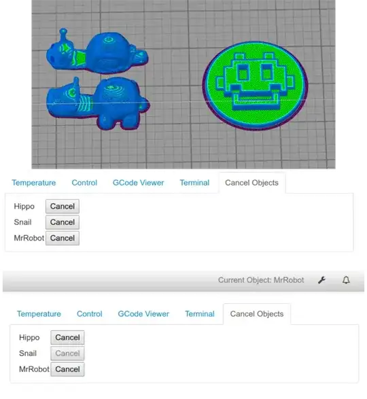
Task: Select Terminal tab in lower panel
Action: tap(200, 314)
